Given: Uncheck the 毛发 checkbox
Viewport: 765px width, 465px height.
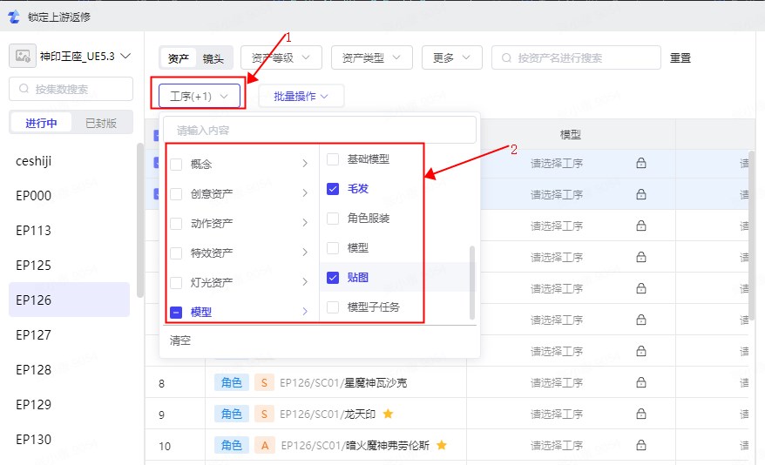Looking at the screenshot, I should click(332, 188).
